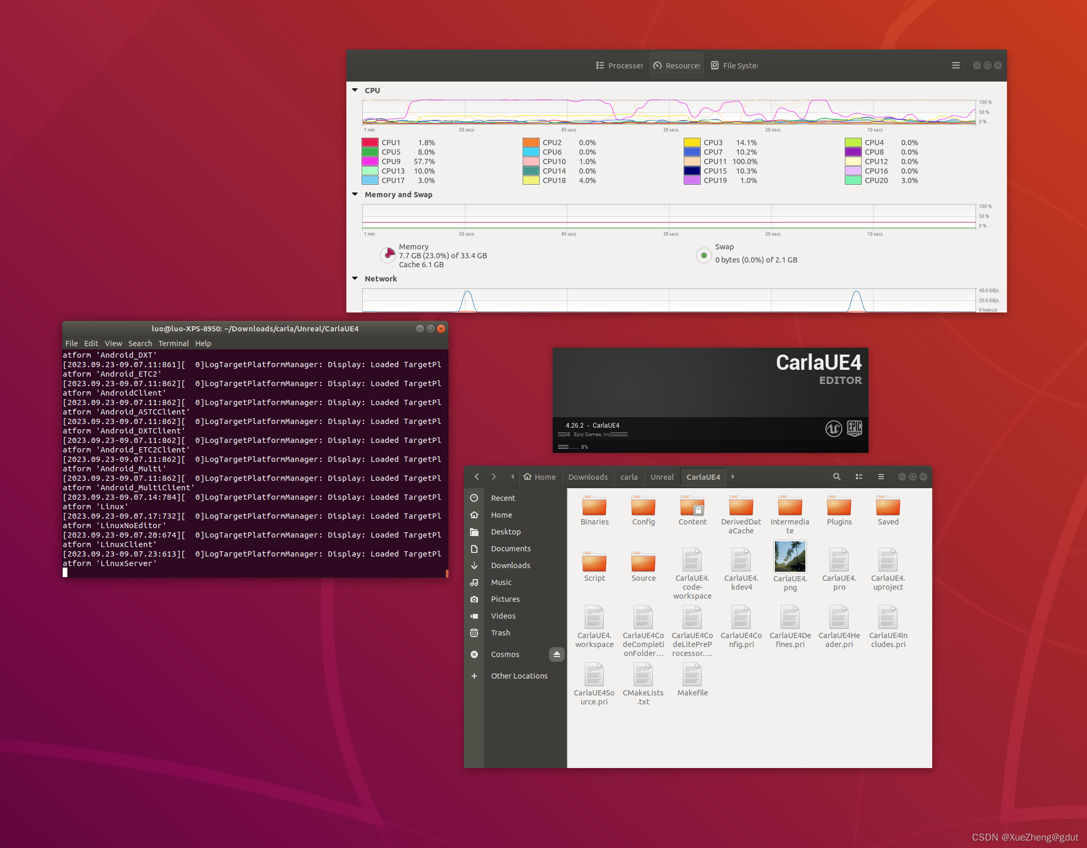Screen dimensions: 1087x848
Task: Open the Intermediate folder
Action: [x=790, y=514]
